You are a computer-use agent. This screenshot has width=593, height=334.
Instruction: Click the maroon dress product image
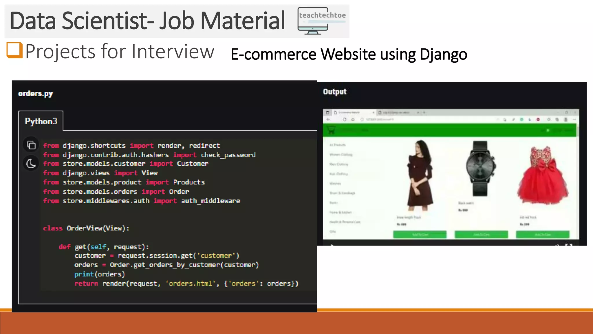click(x=420, y=176)
